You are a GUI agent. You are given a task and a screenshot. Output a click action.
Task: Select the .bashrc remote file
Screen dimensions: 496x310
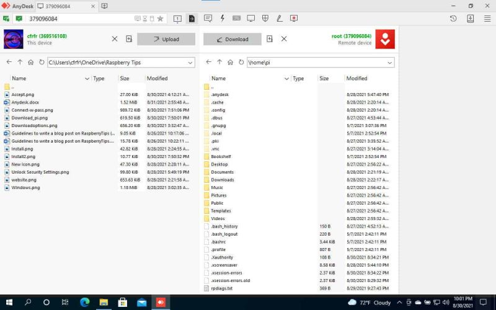tap(218, 242)
